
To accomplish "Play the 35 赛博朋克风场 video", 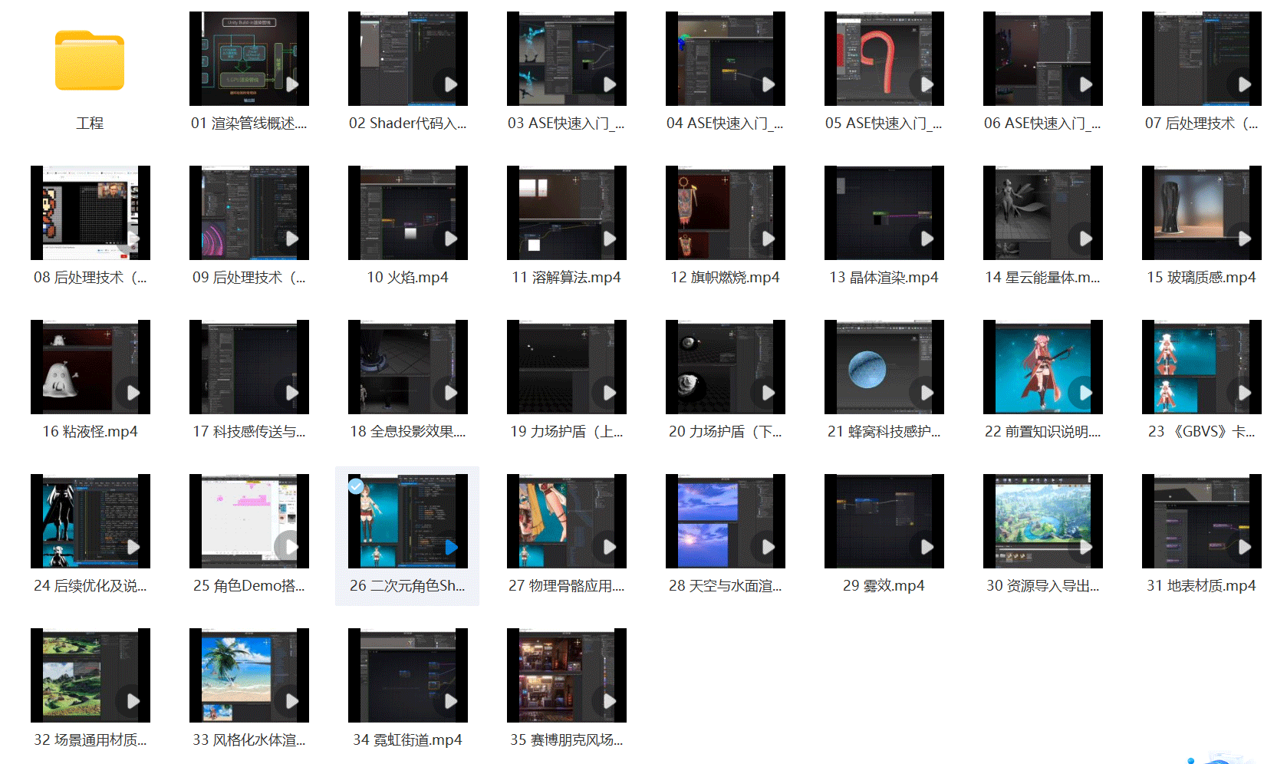I will pyautogui.click(x=609, y=701).
